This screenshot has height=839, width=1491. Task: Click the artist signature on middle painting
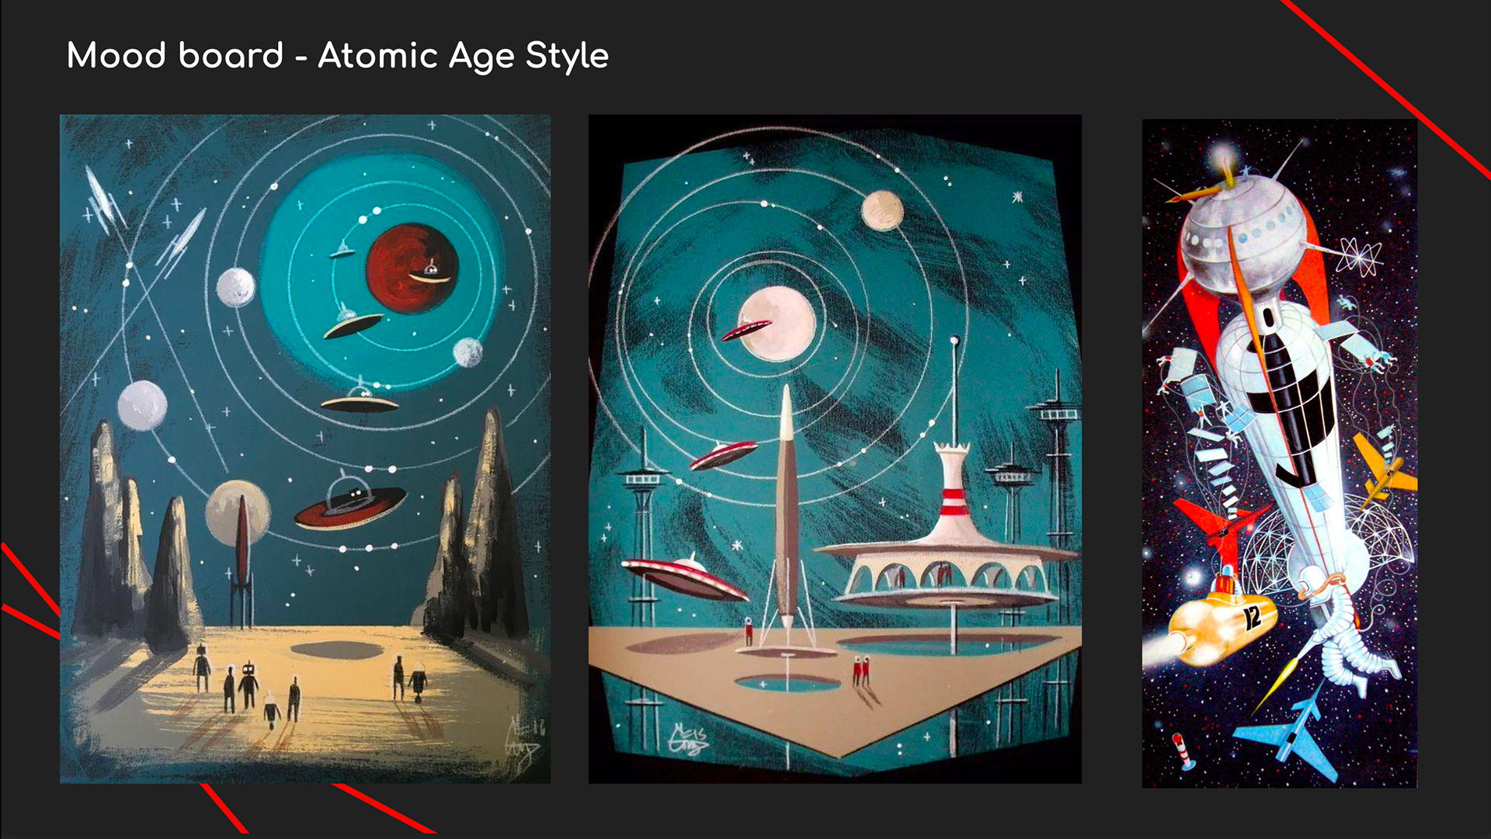click(x=689, y=738)
